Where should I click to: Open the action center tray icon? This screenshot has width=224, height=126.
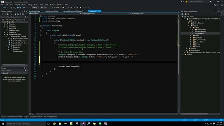point(214,124)
